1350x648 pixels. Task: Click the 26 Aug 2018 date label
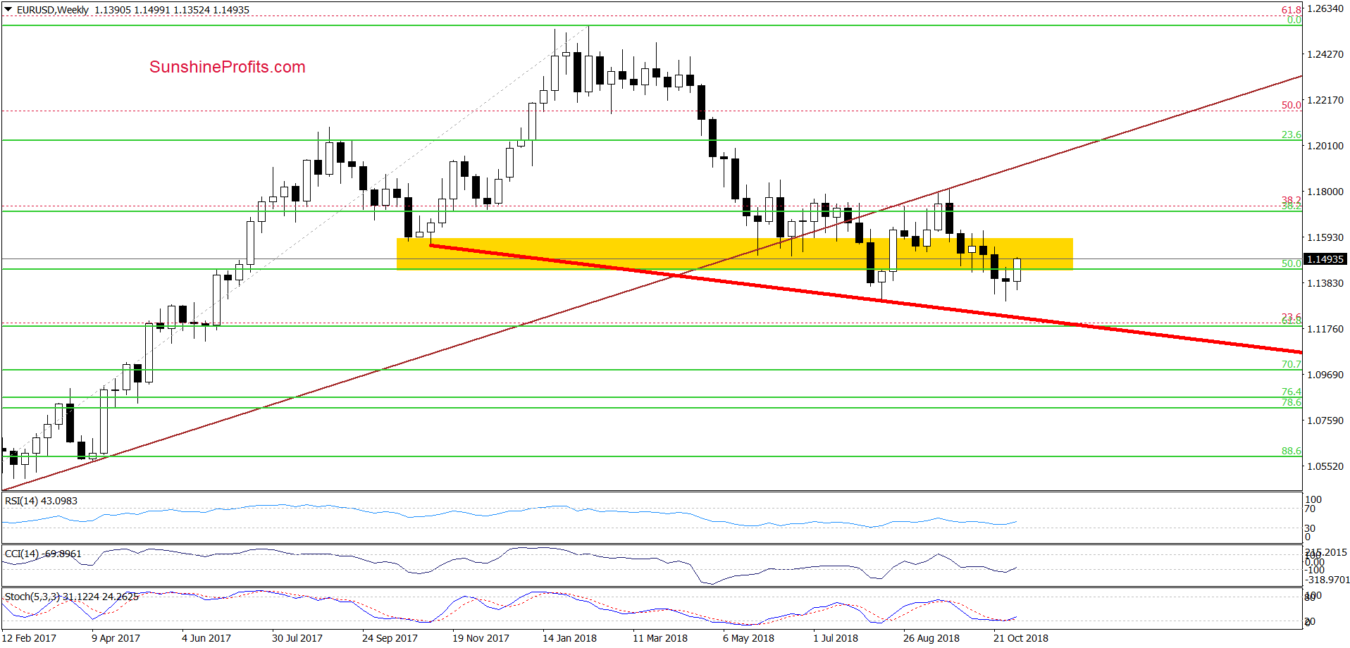[931, 638]
